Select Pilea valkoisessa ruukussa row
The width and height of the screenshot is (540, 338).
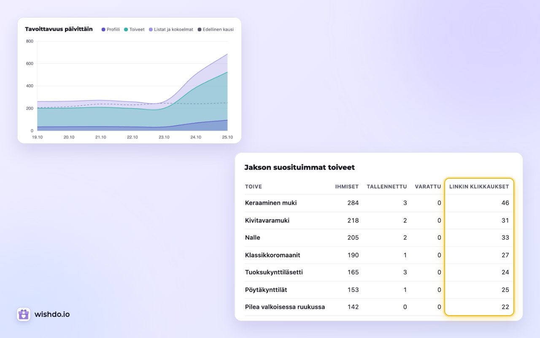379,307
